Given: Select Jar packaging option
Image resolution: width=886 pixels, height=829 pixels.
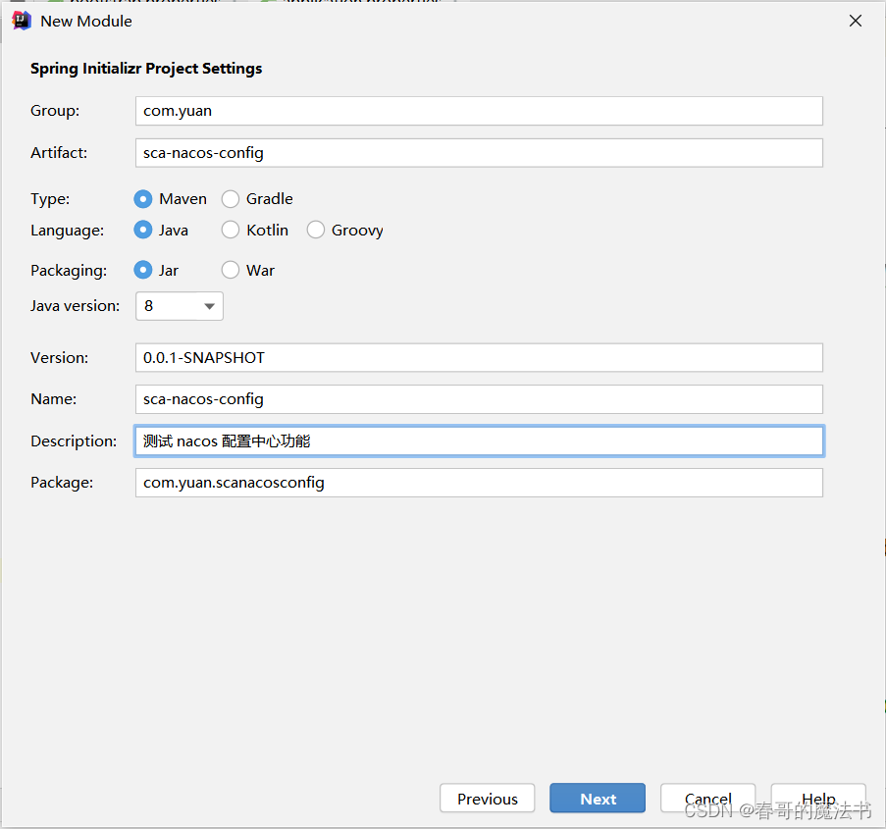Looking at the screenshot, I should (143, 270).
